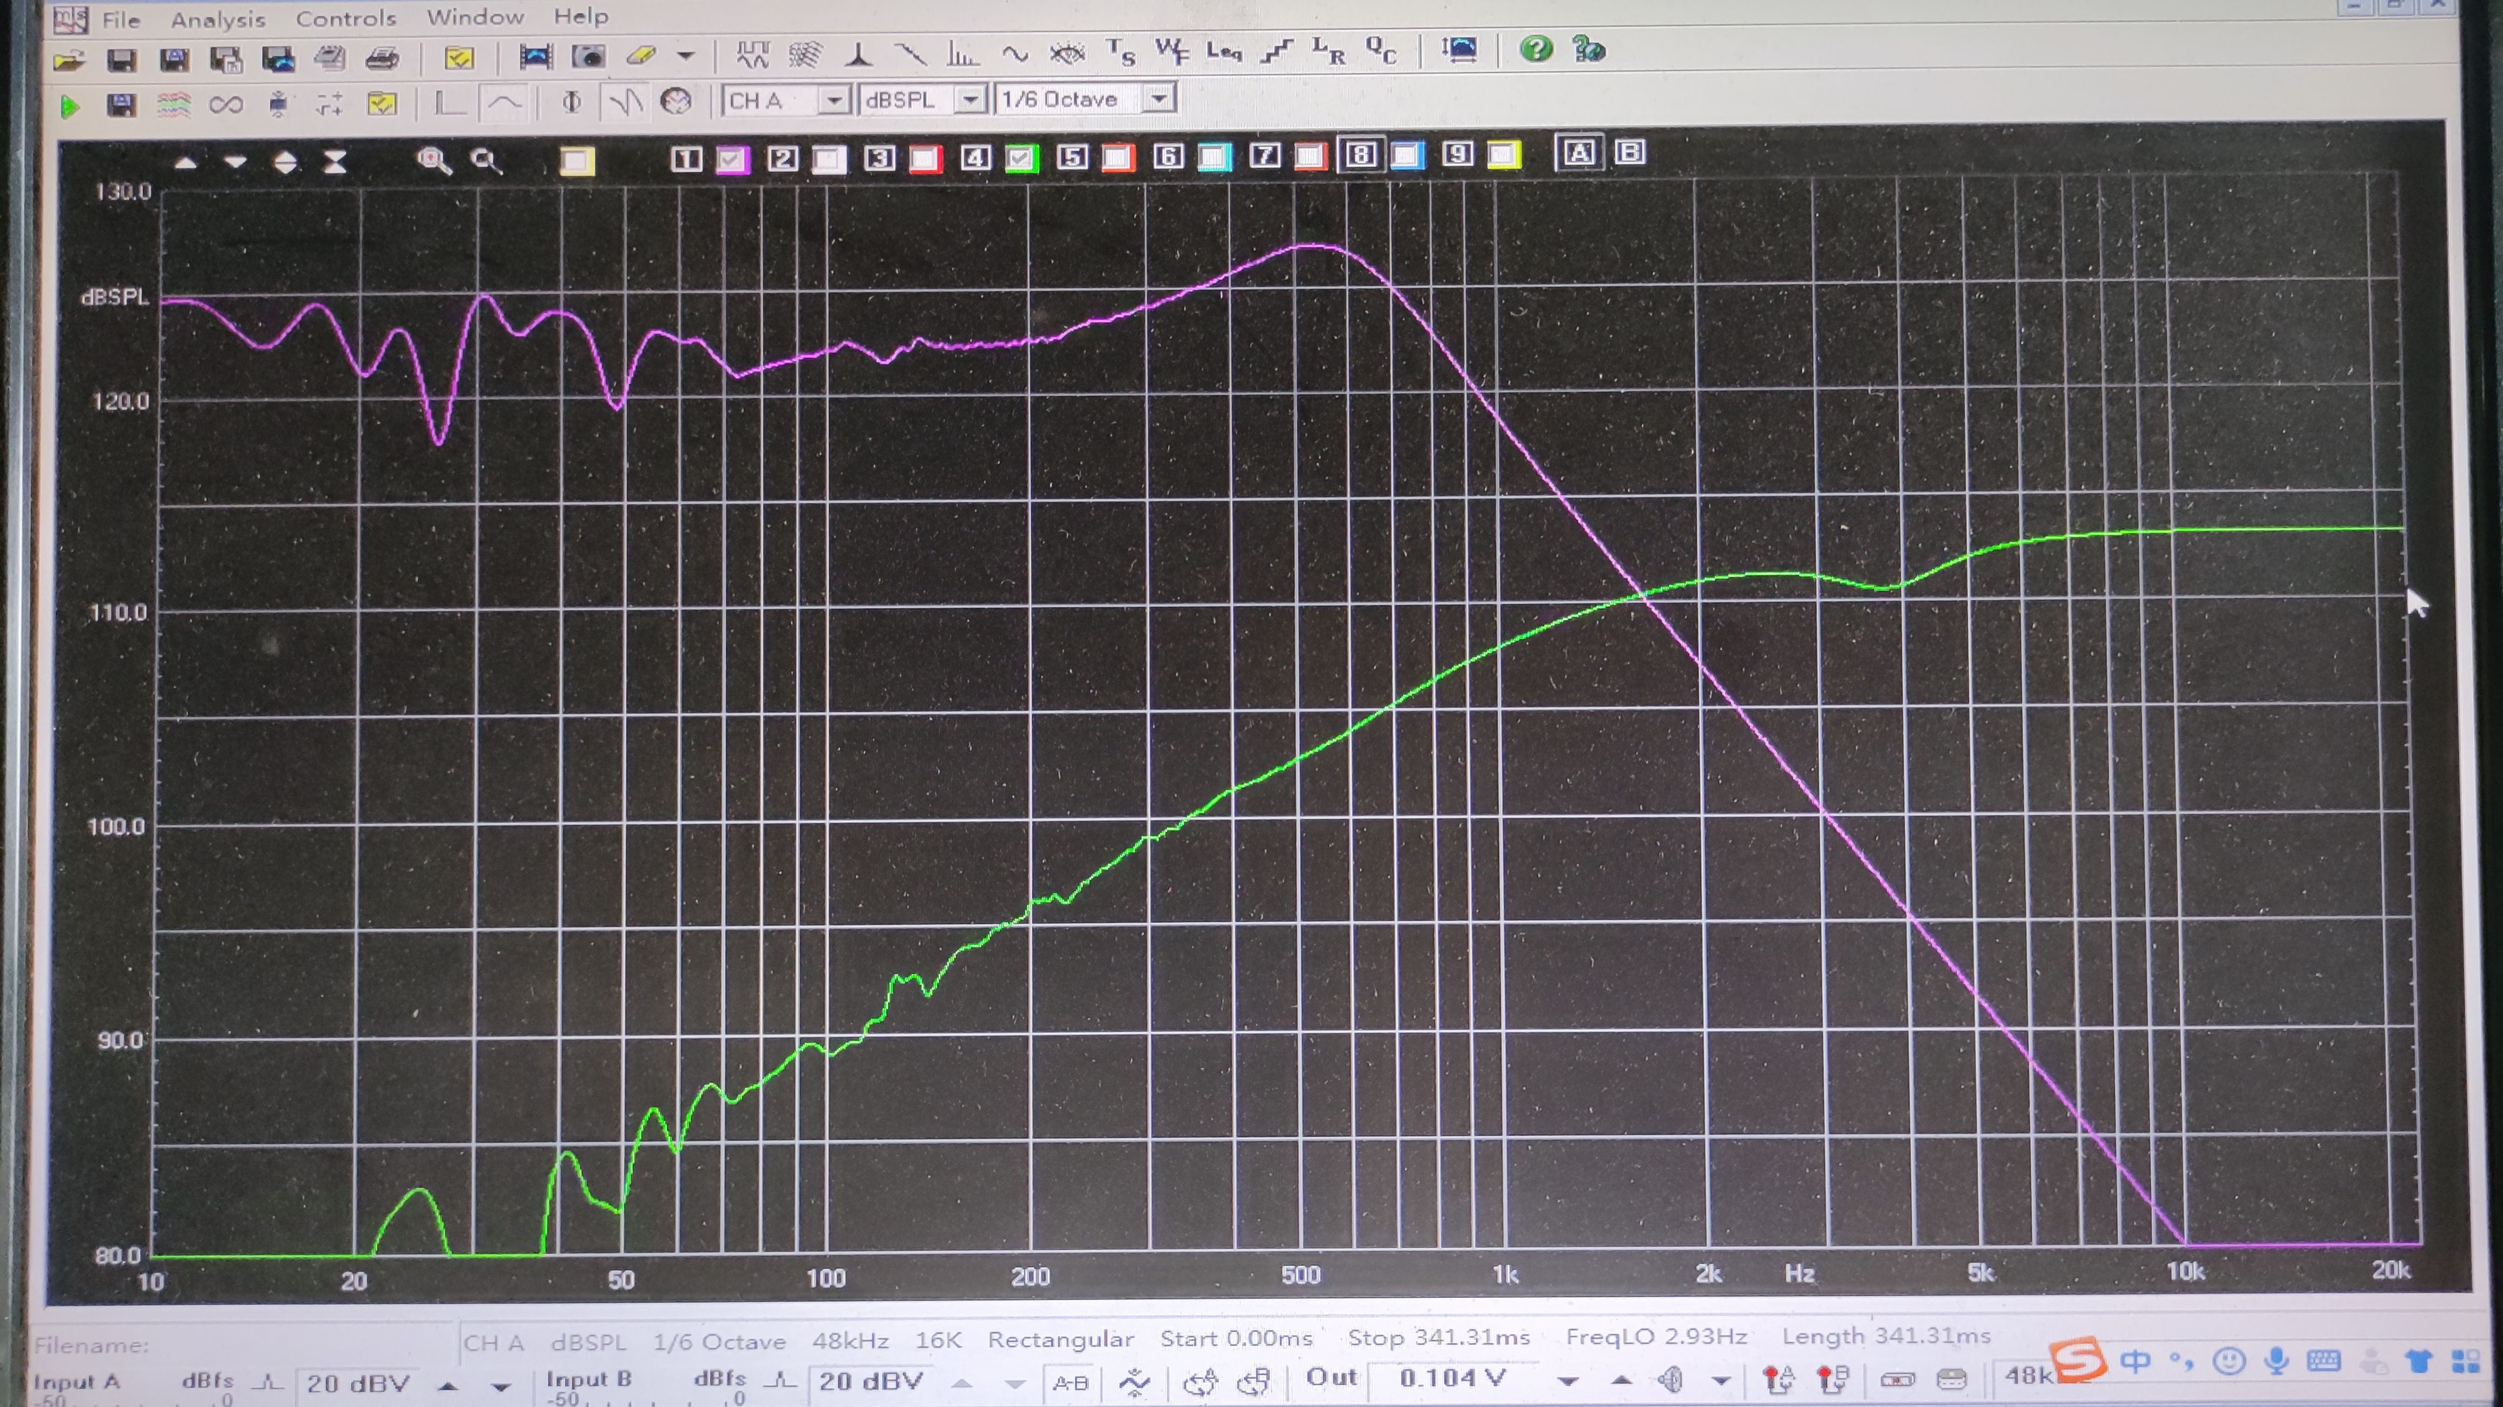The width and height of the screenshot is (2503, 1407).
Task: Open the LR loudness rating icon
Action: [1328, 50]
